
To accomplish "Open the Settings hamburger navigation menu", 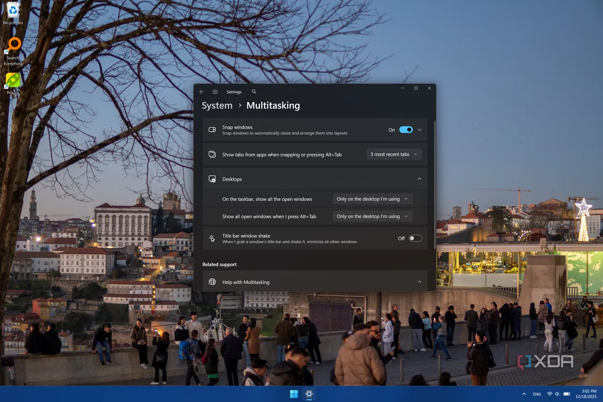I will point(215,92).
